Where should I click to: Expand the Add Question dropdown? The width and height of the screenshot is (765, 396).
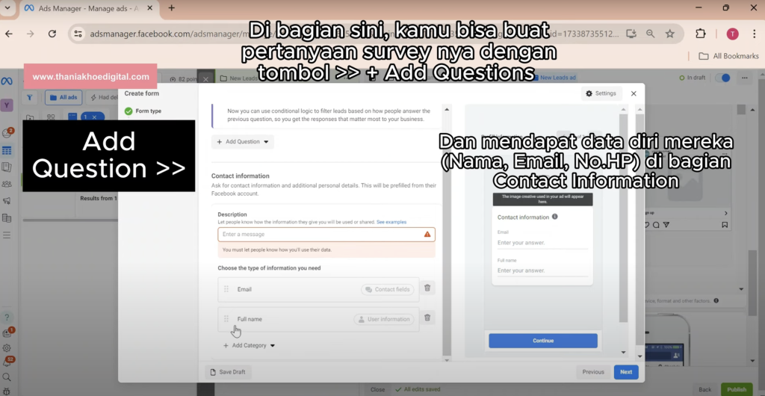coord(244,141)
